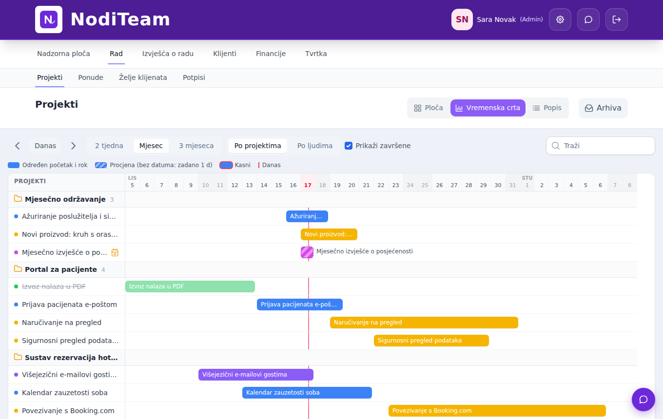663x419 pixels.
Task: Click folder icon of Mjesečno održavanje
Action: (x=18, y=199)
